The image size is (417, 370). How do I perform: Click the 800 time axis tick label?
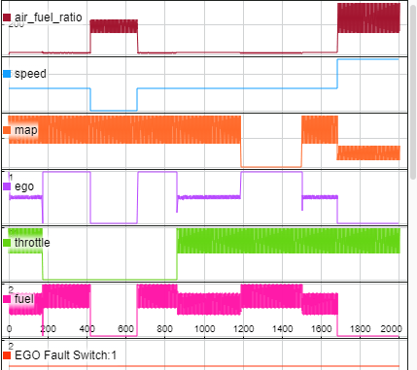[x=165, y=329]
